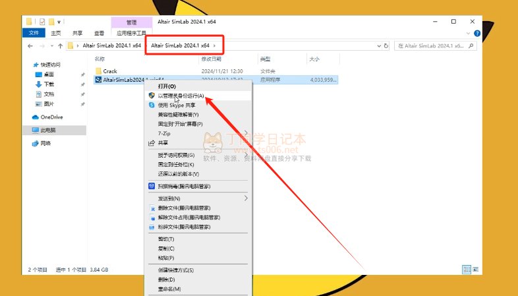Expand the chevron after the last breadcrumb
518x296 pixels.
(214, 45)
